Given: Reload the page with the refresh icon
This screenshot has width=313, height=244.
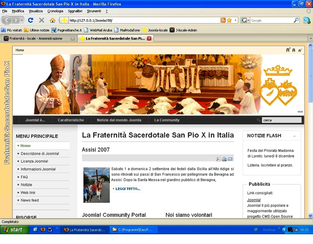Looking at the screenshot, I should point(30,20).
